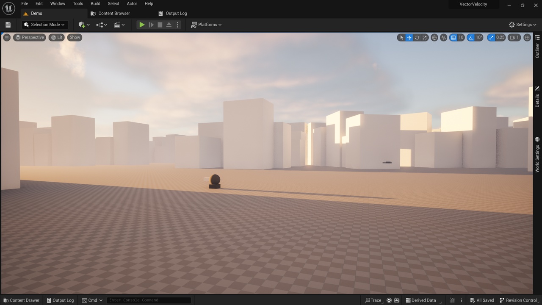Activate the Scale gizmo tool

click(x=425, y=37)
